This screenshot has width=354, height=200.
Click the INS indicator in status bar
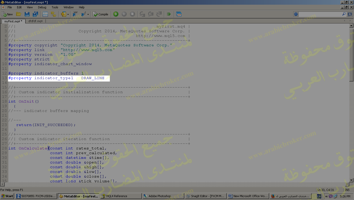coord(347,190)
